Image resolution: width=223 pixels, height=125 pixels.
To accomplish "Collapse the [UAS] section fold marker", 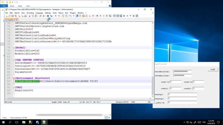I will tap(14, 87).
